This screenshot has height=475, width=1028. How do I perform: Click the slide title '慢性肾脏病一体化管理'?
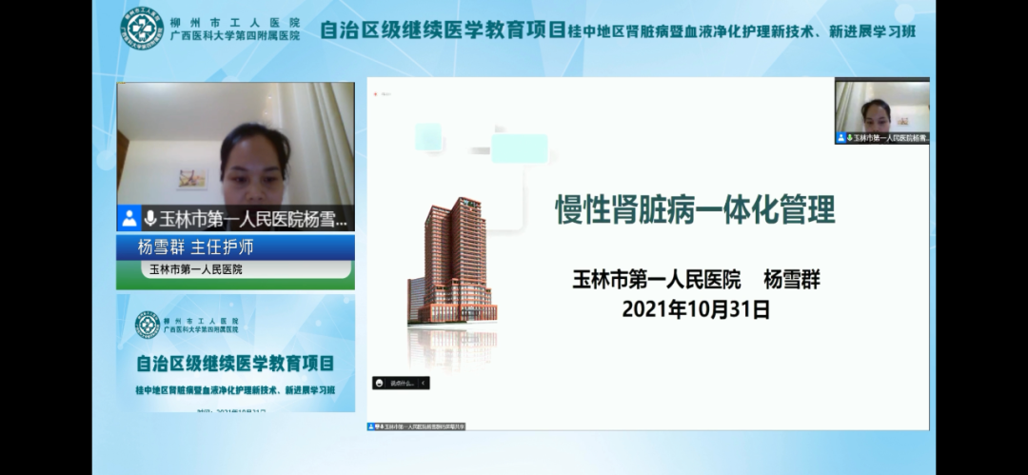pos(695,209)
